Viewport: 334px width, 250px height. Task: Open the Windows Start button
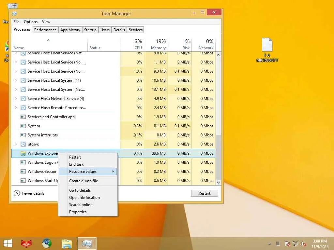point(8,243)
